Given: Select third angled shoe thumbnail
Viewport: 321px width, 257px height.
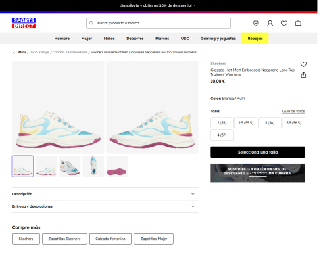Looking at the screenshot, I should (70, 166).
